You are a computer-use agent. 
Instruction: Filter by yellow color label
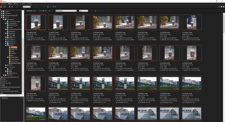[95, 11]
